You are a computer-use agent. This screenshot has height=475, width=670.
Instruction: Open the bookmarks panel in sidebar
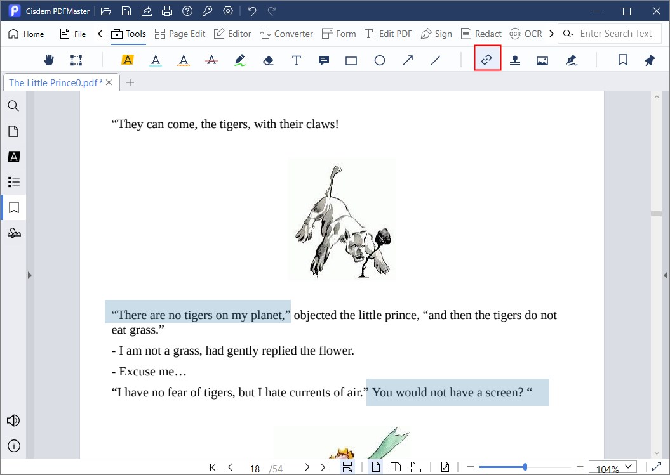tap(14, 207)
